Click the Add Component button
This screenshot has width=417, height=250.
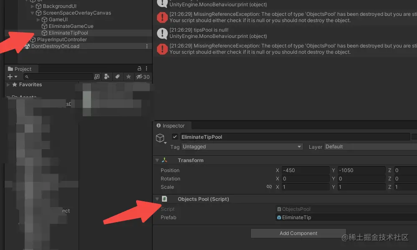(x=298, y=233)
